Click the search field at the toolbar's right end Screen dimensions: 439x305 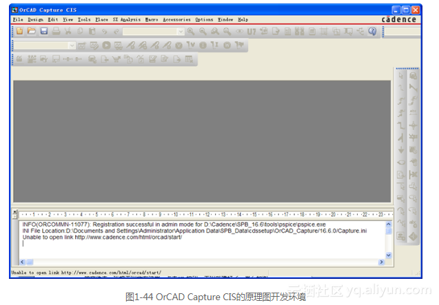click(402, 32)
